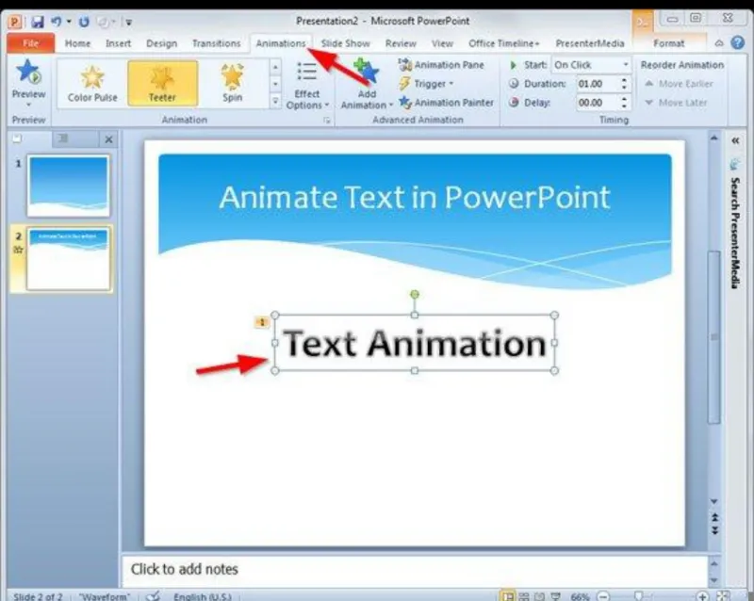
Task: Click the Undo arrow icon
Action: click(x=57, y=21)
